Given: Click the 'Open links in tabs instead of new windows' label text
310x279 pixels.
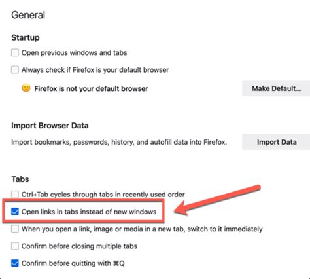Looking at the screenshot, I should tap(89, 212).
